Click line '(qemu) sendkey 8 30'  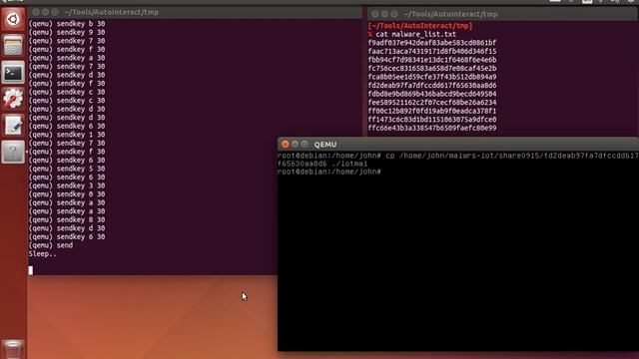[x=67, y=219]
